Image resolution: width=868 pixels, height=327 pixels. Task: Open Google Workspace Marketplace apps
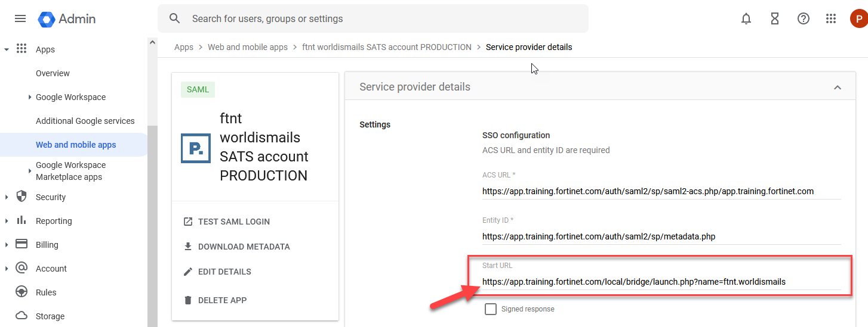point(70,171)
